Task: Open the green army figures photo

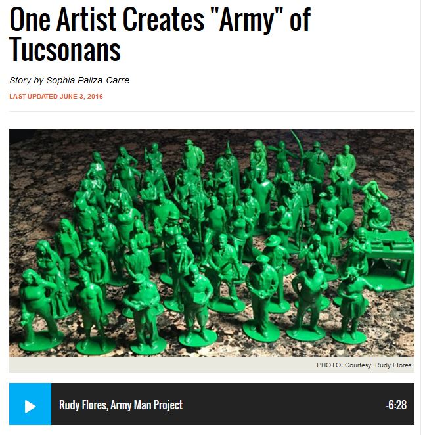Action: click(212, 242)
